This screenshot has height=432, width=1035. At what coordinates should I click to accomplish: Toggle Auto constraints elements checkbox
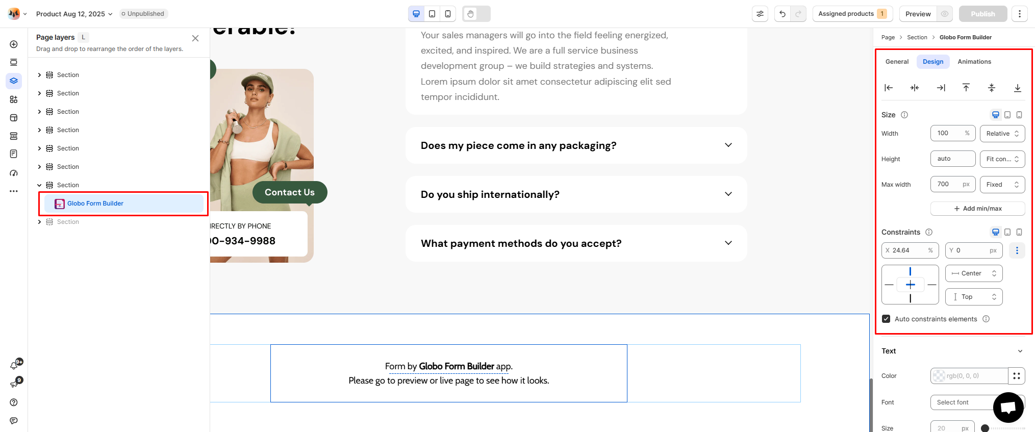[x=886, y=319]
